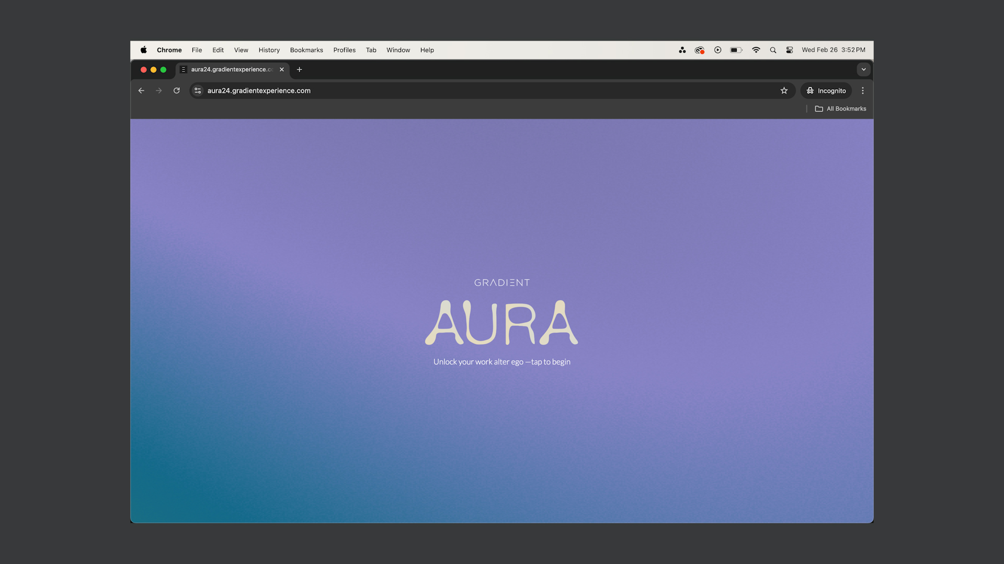Reload the current page
Viewport: 1004px width, 564px height.
tap(177, 91)
